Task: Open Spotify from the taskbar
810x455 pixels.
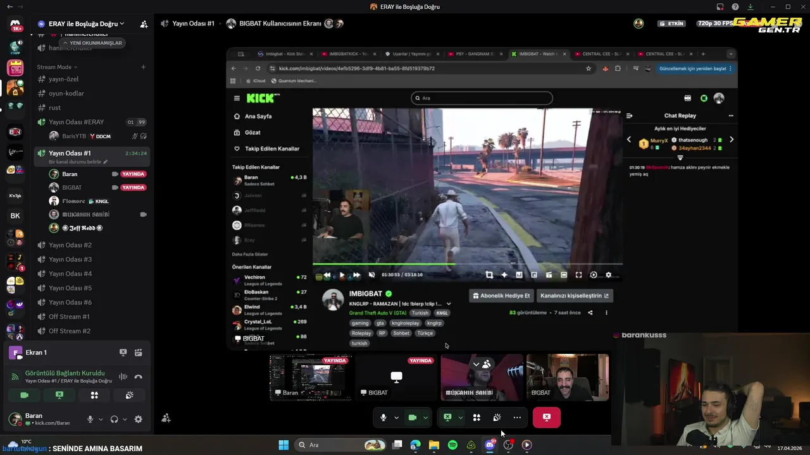Action: tap(452, 445)
